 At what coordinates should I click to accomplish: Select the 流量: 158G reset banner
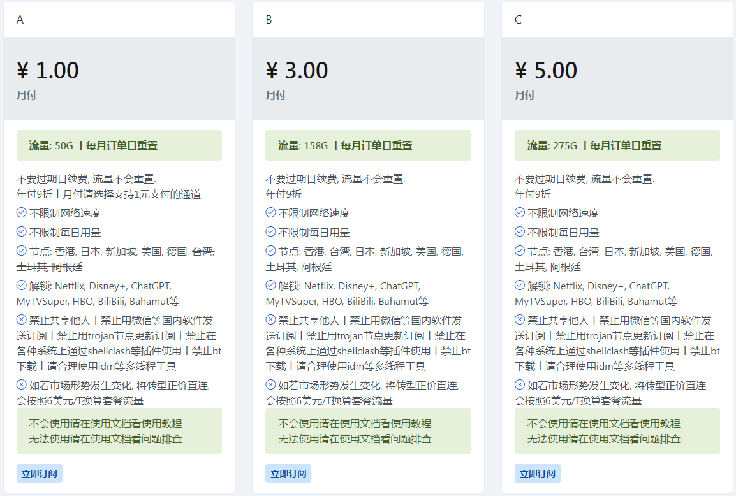pyautogui.click(x=368, y=145)
